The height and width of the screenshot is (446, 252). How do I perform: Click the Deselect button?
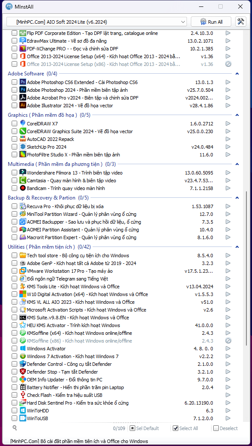tap(226, 428)
